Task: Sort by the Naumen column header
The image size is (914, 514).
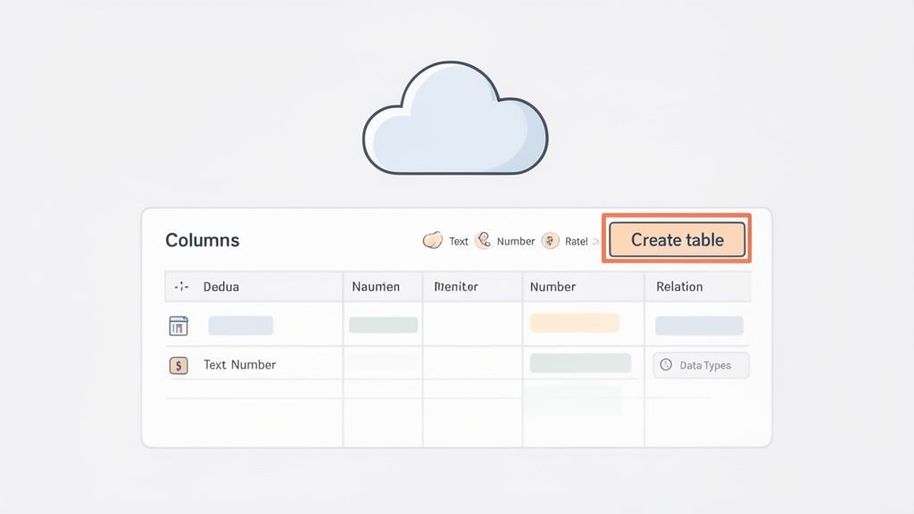Action: [x=376, y=286]
